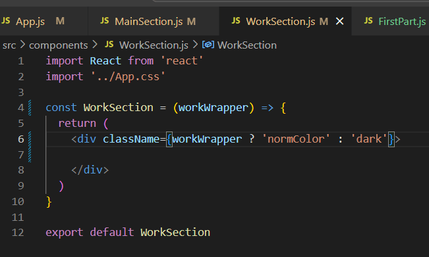Click the className attribute on line 6
This screenshot has height=257, width=429.
point(131,139)
